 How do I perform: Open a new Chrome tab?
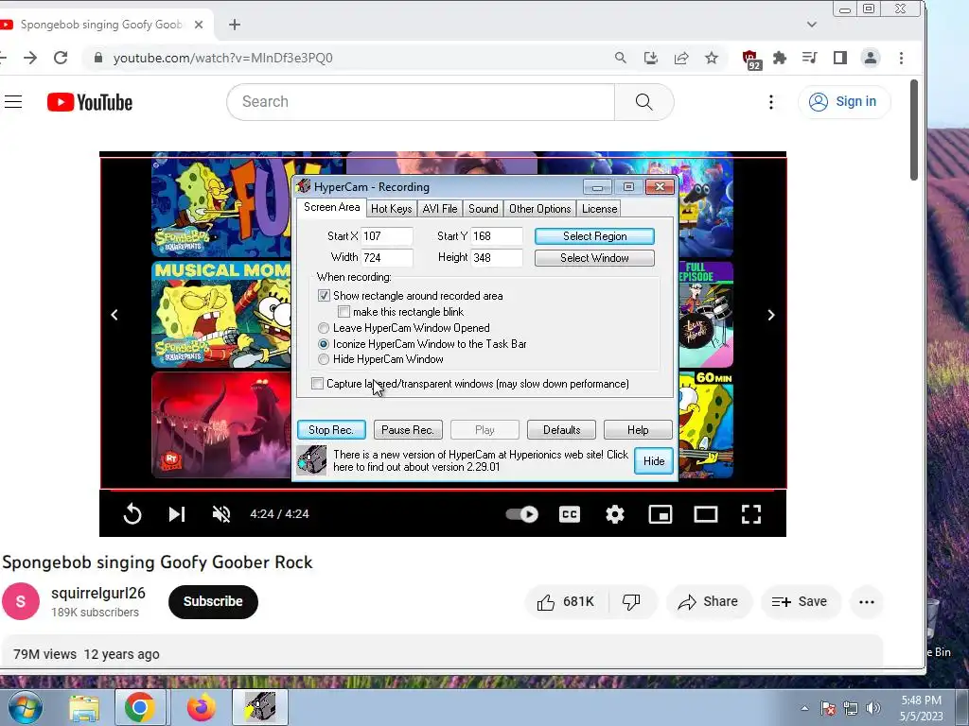click(x=235, y=25)
